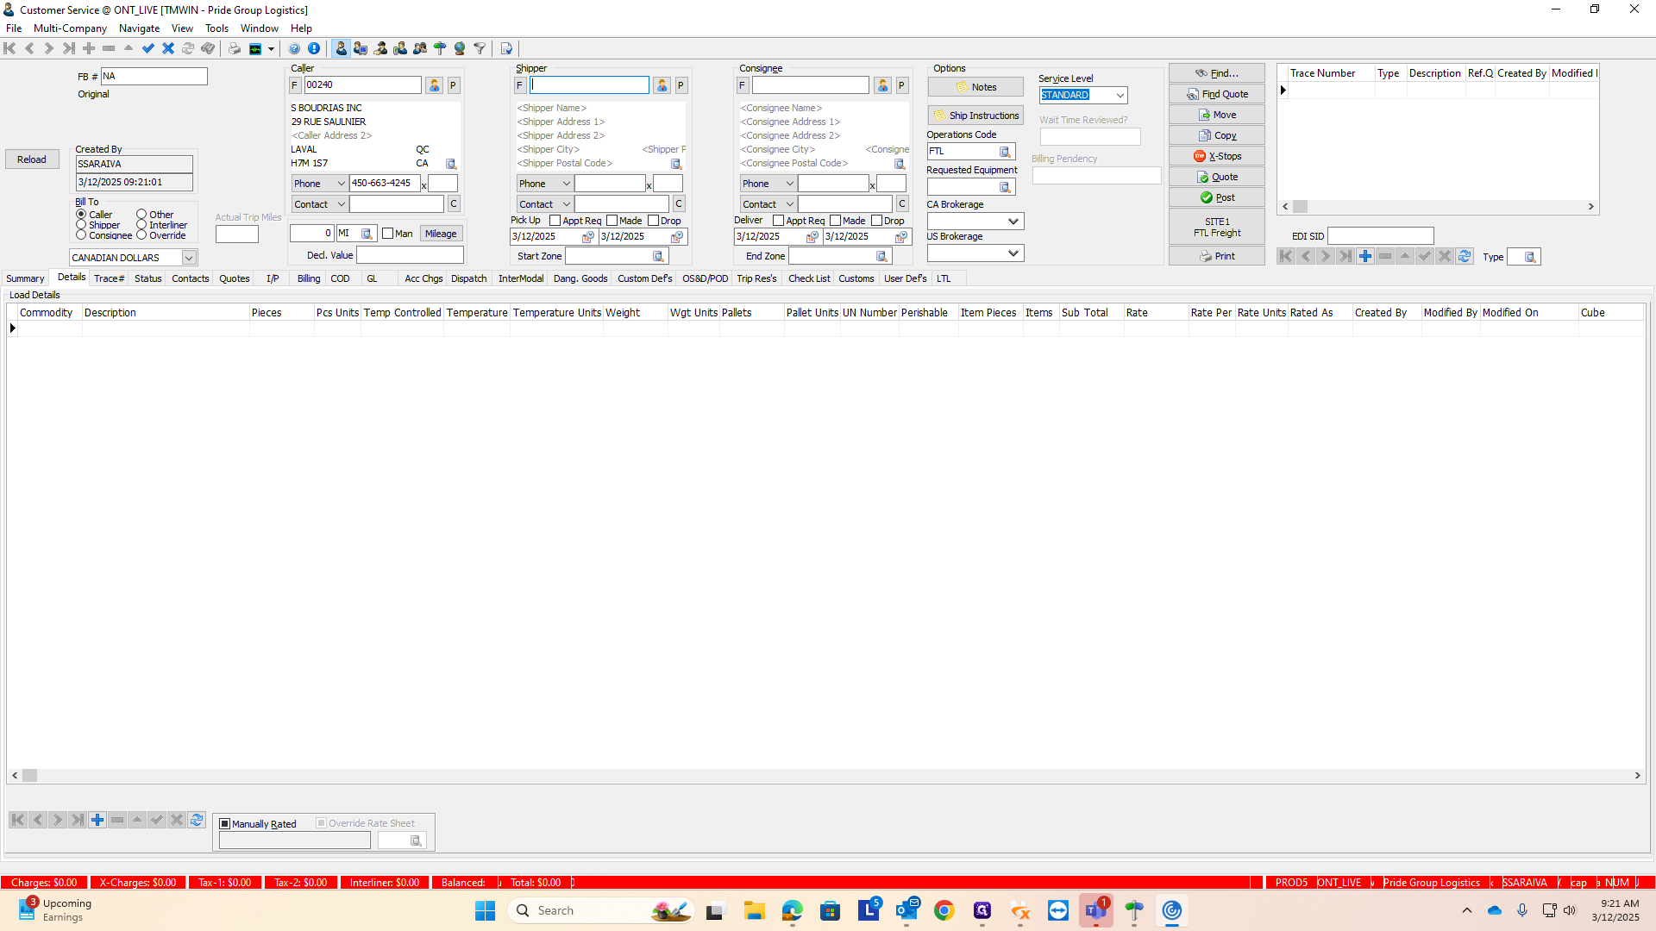Toggle the Manually Rated checkbox
This screenshot has width=1656, height=931.
point(225,824)
